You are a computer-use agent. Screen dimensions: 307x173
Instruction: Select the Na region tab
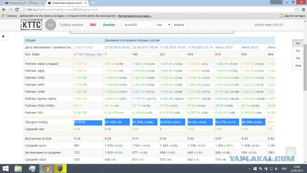[298, 58]
